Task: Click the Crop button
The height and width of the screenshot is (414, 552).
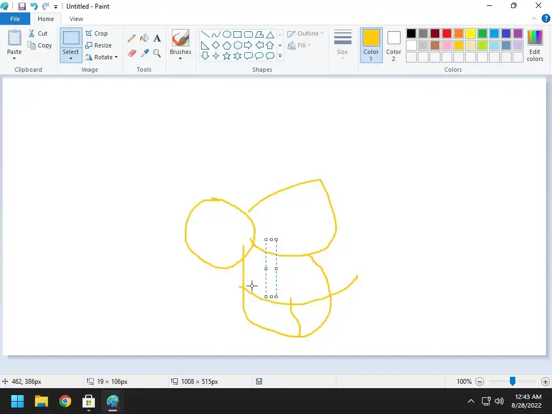Action: (x=96, y=33)
